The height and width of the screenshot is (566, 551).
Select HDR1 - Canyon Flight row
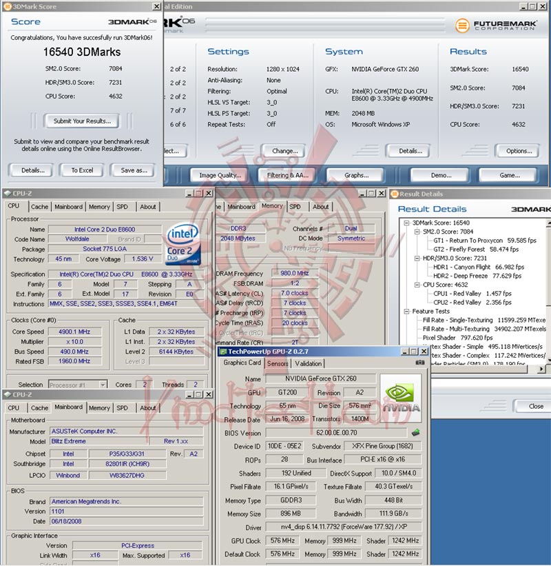coord(479,267)
